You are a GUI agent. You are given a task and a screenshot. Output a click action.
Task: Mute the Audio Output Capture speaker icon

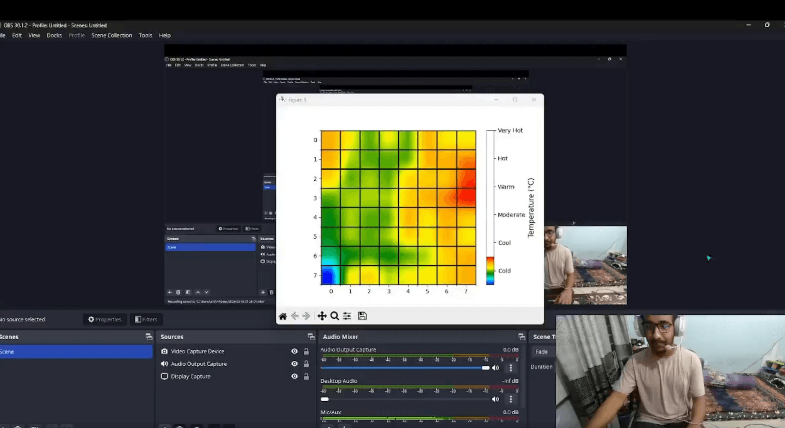pyautogui.click(x=496, y=368)
